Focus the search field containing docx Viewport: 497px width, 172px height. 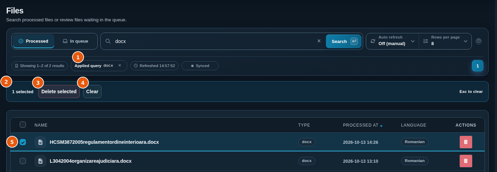click(214, 41)
